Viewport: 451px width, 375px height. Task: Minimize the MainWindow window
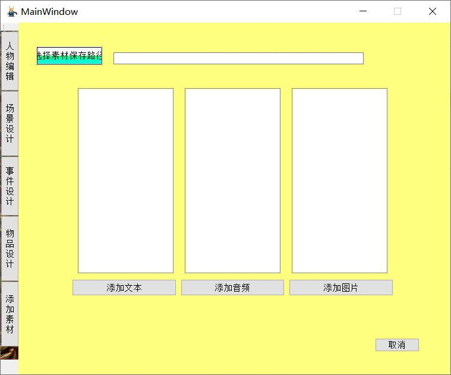pyautogui.click(x=363, y=11)
